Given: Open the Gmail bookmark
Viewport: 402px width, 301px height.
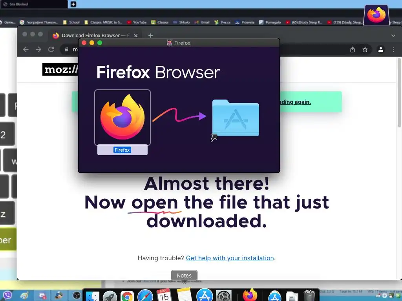Looking at the screenshot, I should (202, 22).
